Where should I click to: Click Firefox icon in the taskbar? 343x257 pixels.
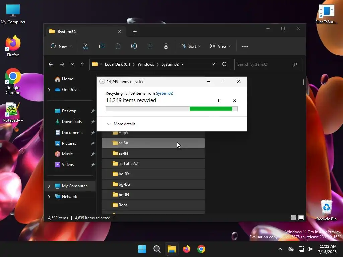186,249
